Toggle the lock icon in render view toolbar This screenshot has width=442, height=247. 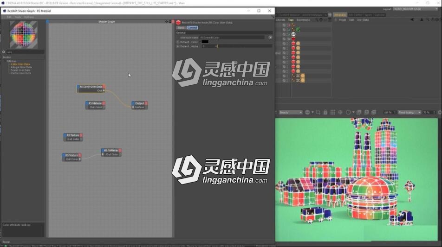(x=325, y=112)
